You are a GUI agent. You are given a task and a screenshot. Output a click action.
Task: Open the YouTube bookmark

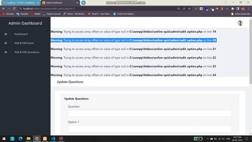pos(8,14)
